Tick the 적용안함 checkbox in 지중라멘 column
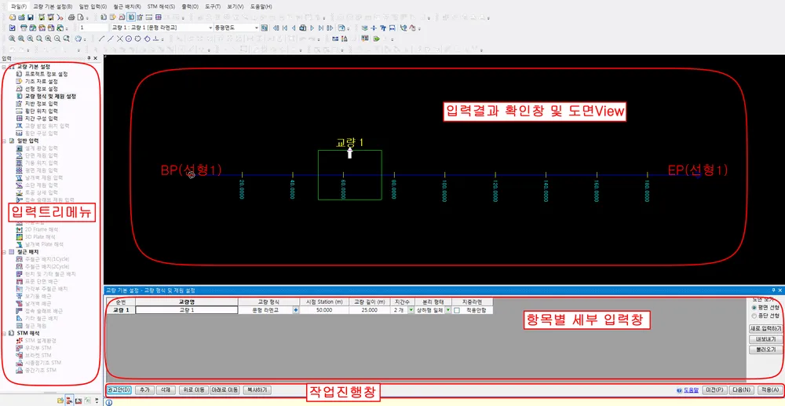 tap(457, 310)
